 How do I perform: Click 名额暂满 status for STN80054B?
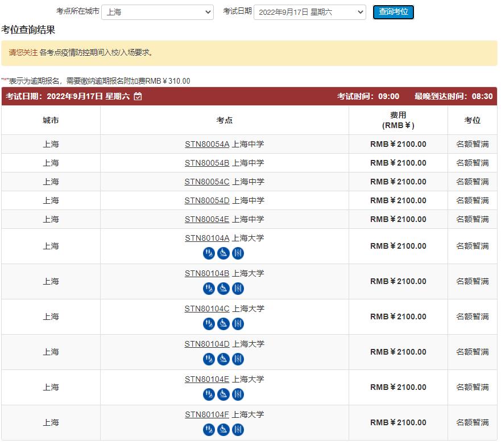pyautogui.click(x=472, y=163)
